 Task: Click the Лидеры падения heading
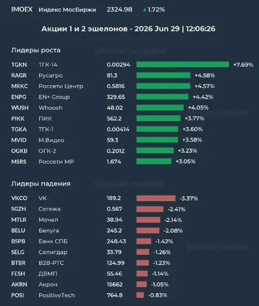tap(41, 184)
